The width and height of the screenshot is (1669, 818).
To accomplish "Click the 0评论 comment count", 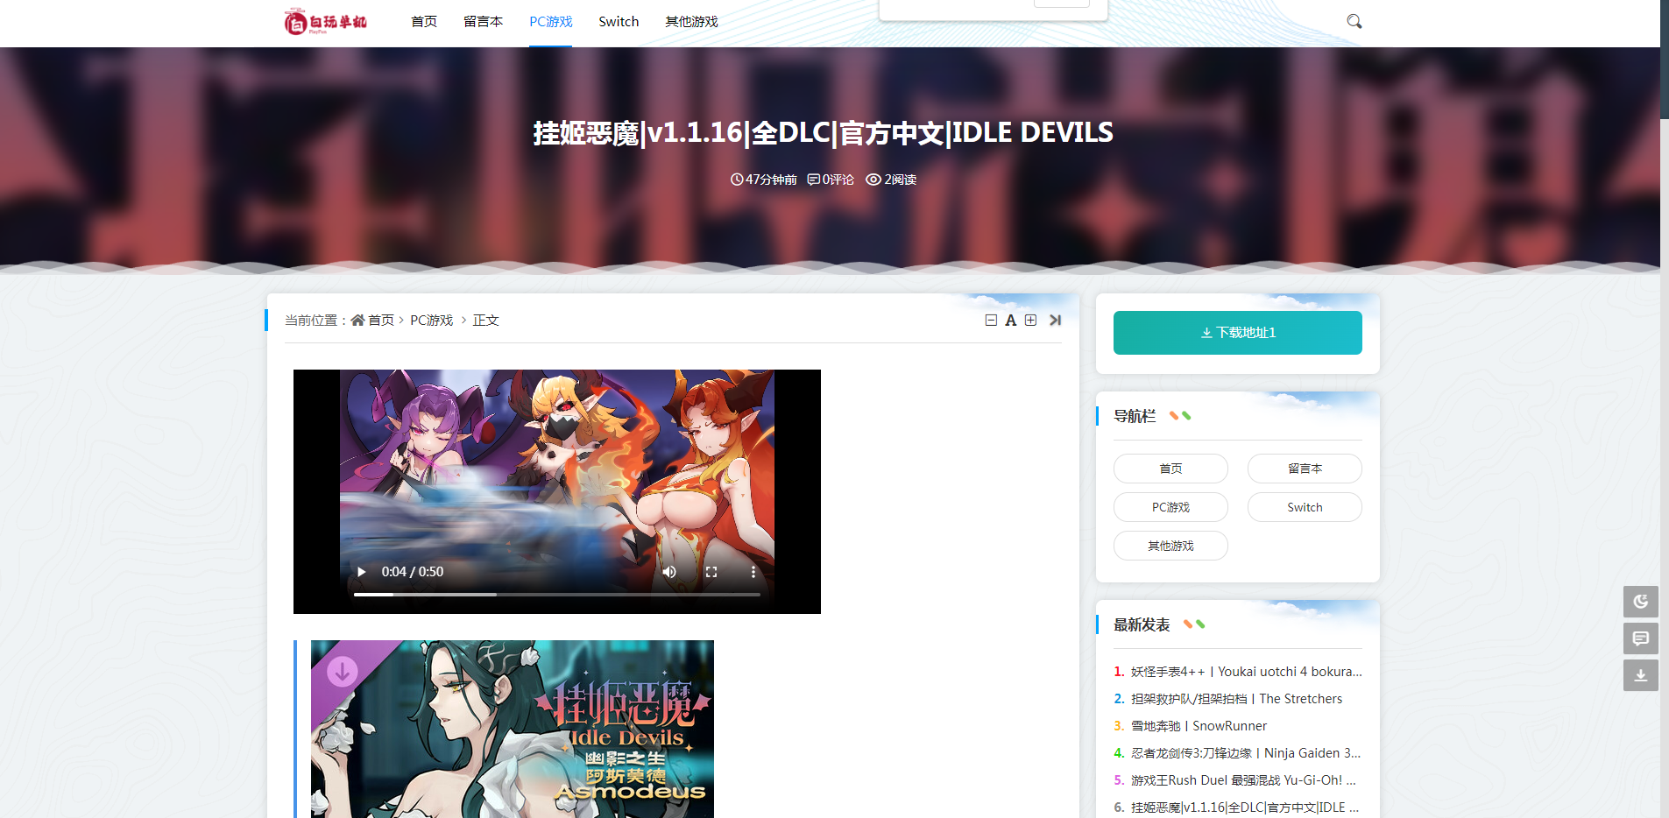I will [831, 180].
